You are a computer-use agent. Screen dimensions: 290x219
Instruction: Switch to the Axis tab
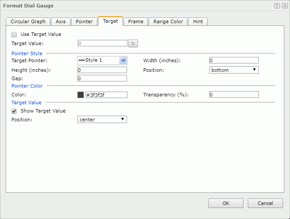61,21
